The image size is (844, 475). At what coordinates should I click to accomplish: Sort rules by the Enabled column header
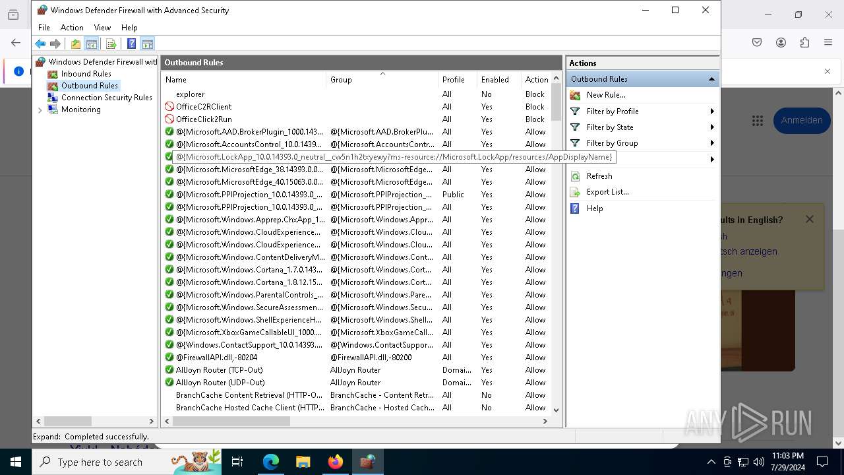pos(498,80)
